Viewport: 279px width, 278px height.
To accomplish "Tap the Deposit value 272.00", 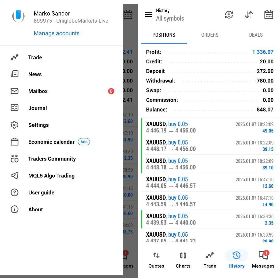I will click(x=265, y=71).
